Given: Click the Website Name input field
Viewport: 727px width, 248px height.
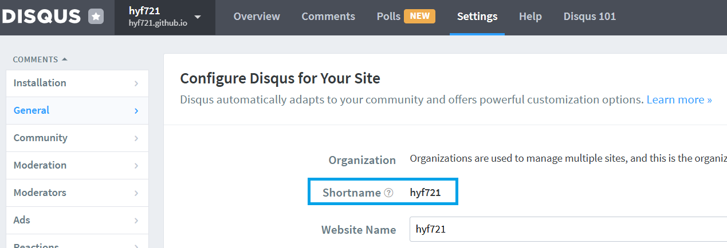Looking at the screenshot, I should click(x=568, y=230).
